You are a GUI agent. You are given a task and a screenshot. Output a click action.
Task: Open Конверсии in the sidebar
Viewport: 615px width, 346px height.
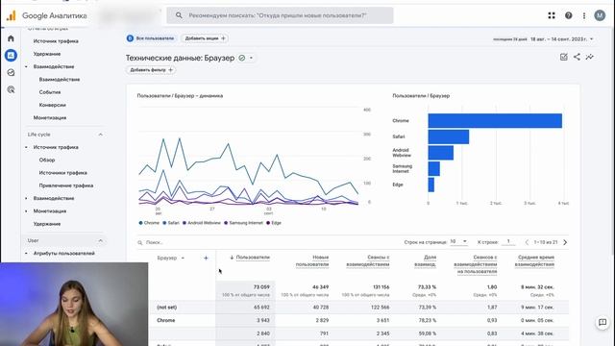click(x=53, y=105)
